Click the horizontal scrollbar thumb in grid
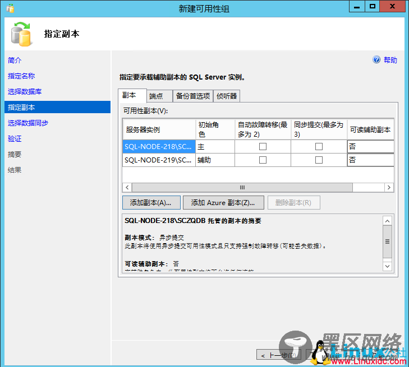The width and height of the screenshot is (409, 367). pyautogui.click(x=242, y=187)
